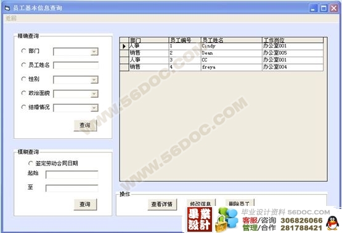Open the 性别 dropdown list

pos(94,80)
